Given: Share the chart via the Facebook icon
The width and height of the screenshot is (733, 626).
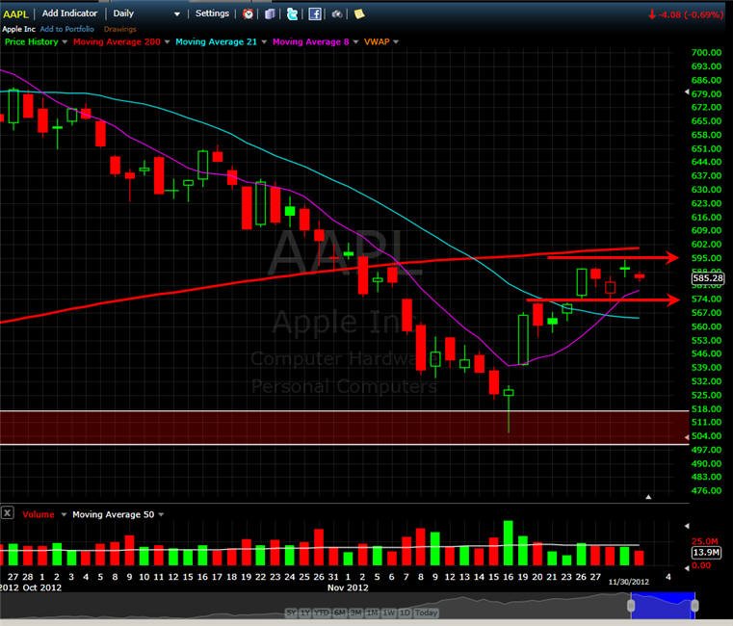Looking at the screenshot, I should (315, 14).
